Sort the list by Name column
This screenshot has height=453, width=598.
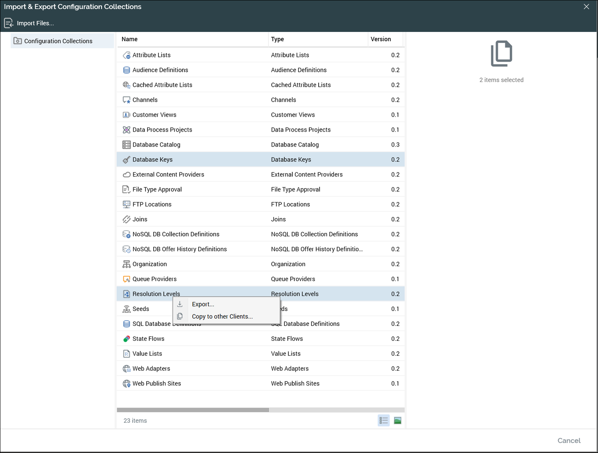130,39
